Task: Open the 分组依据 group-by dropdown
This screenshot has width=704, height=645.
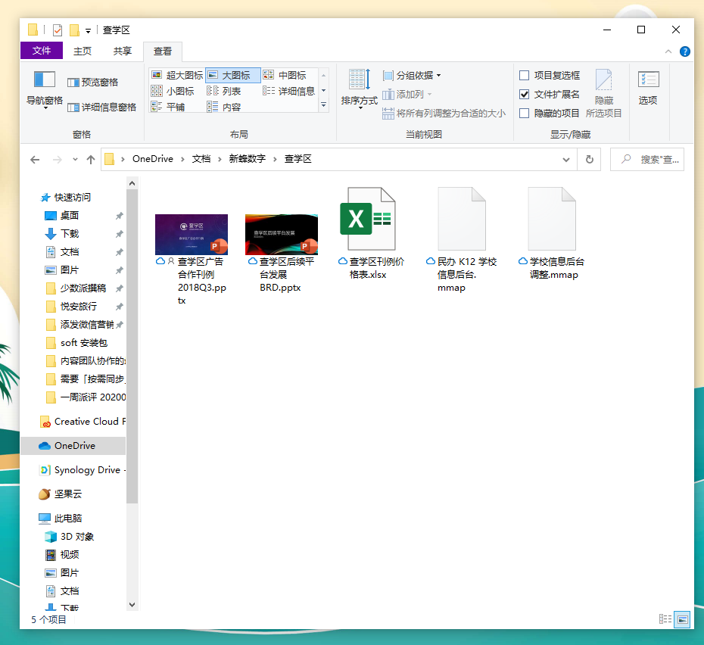Action: [410, 74]
